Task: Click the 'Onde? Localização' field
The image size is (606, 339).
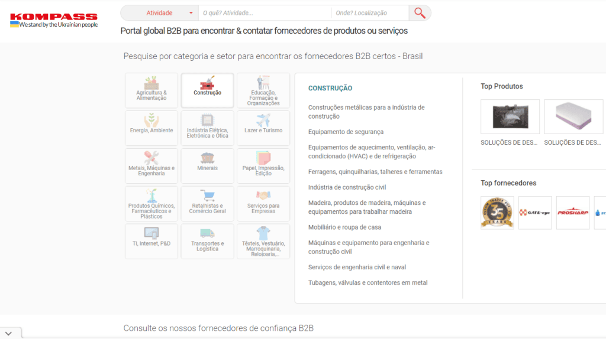Action: click(370, 13)
